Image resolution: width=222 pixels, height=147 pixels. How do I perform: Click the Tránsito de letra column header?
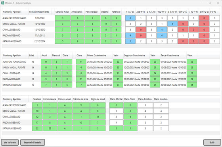tap(81, 99)
